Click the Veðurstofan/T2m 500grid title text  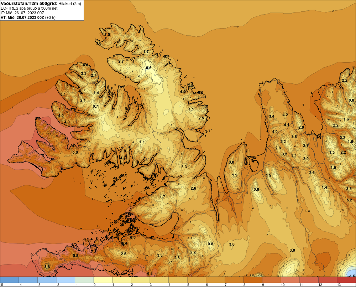[x=29, y=4]
